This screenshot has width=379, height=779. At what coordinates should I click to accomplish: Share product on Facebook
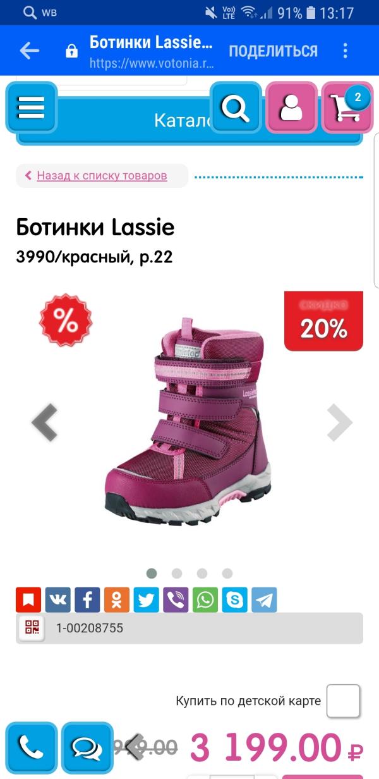(87, 599)
